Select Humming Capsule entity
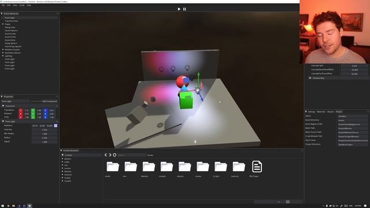 pyautogui.click(x=13, y=46)
